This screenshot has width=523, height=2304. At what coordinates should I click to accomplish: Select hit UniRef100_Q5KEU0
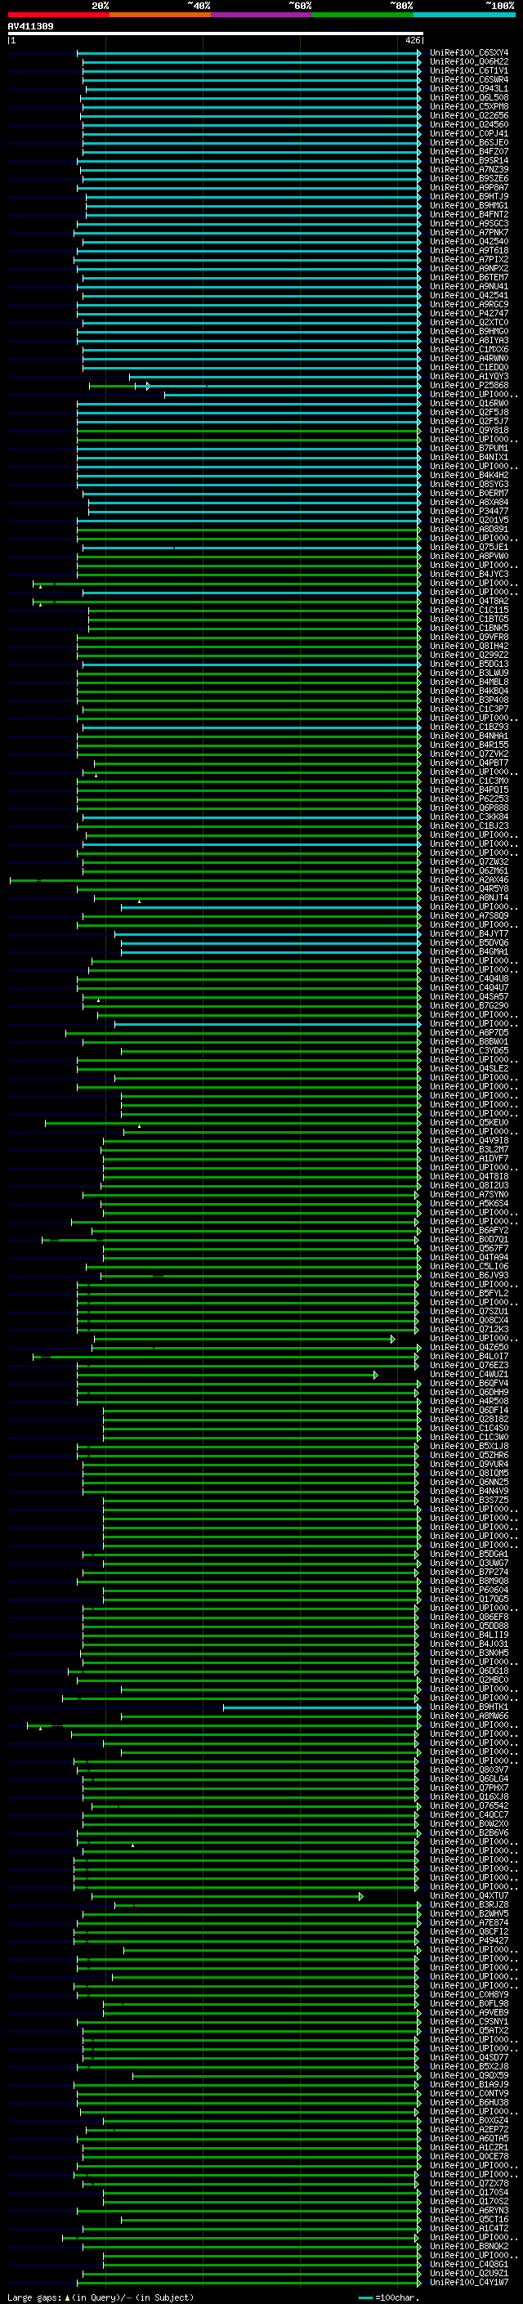(x=469, y=1122)
